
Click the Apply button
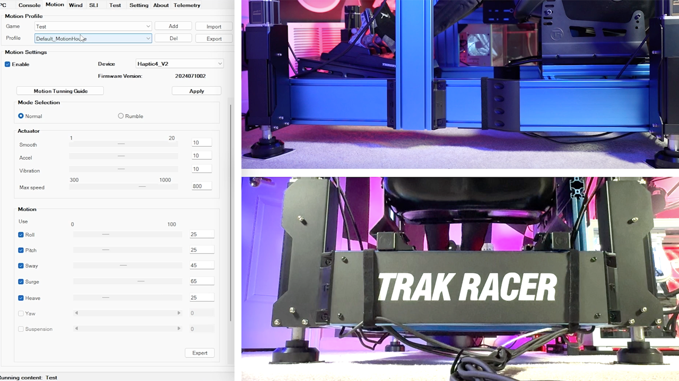point(196,90)
